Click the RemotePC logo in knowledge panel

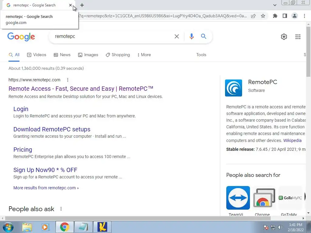click(234, 88)
